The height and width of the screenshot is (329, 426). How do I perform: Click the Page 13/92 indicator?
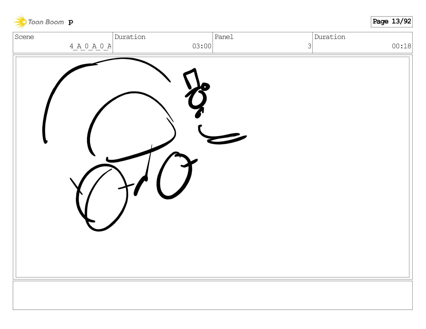[391, 22]
